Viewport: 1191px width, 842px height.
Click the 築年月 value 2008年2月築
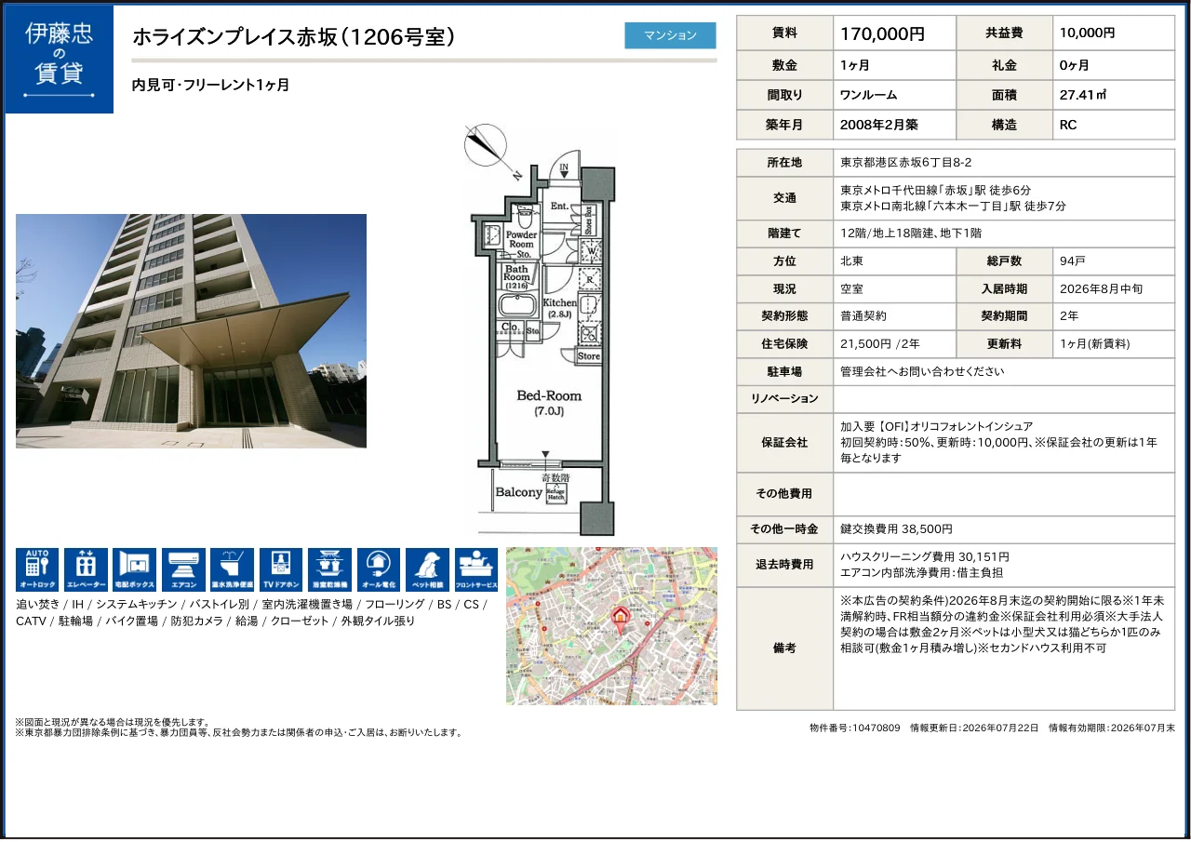[x=879, y=125]
